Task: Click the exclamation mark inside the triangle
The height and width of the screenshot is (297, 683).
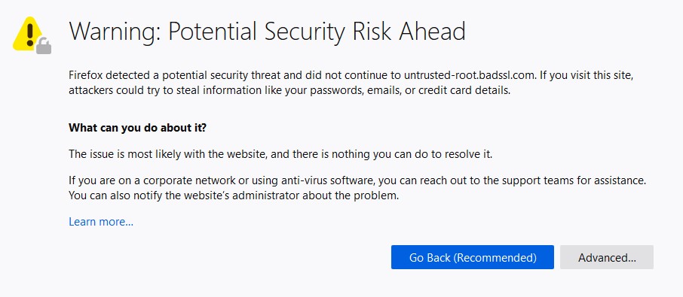Action: point(29,35)
